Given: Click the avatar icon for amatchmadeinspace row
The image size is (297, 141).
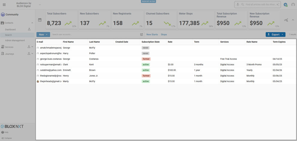Looking at the screenshot, I should point(38,48).
